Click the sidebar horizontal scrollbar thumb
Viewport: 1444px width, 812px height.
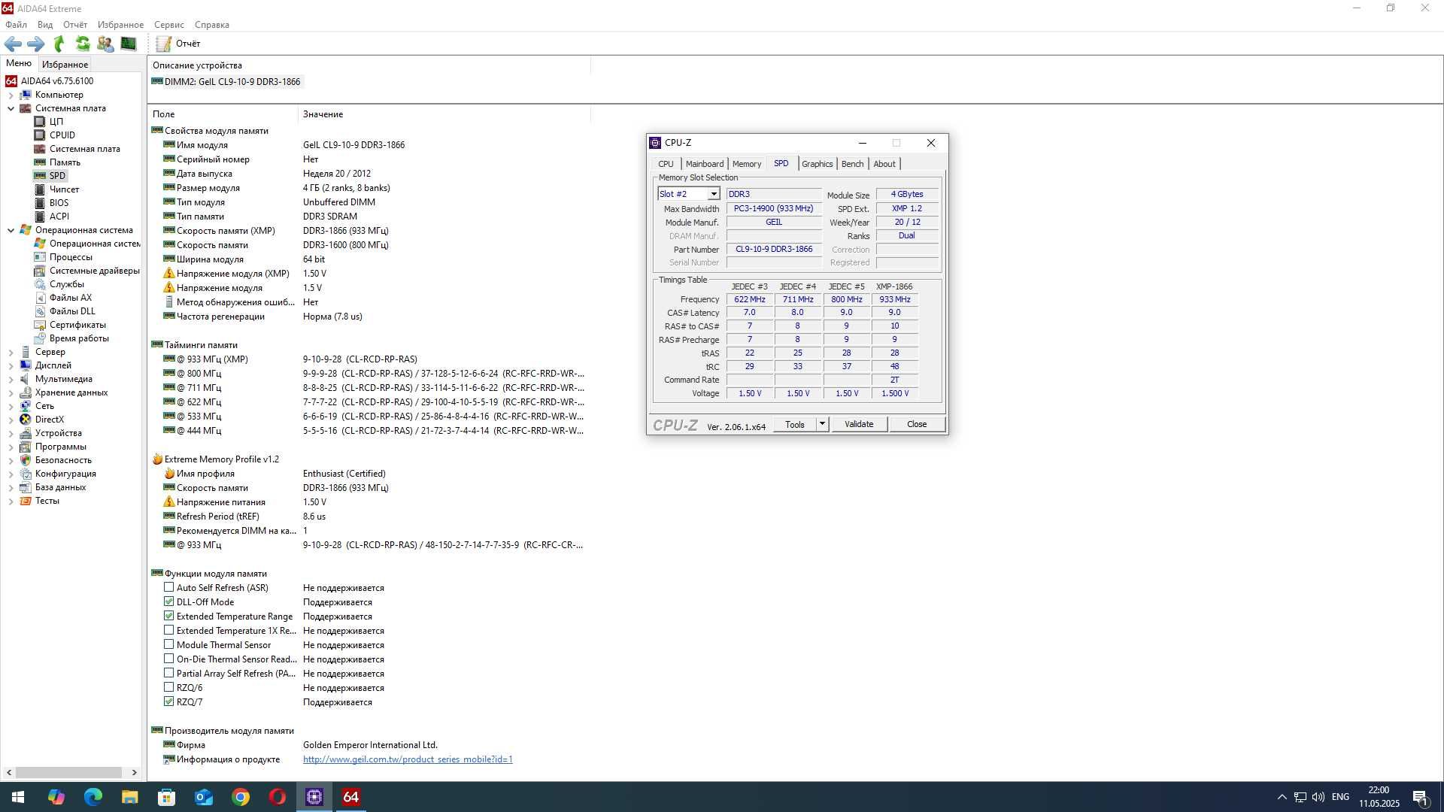coord(68,773)
